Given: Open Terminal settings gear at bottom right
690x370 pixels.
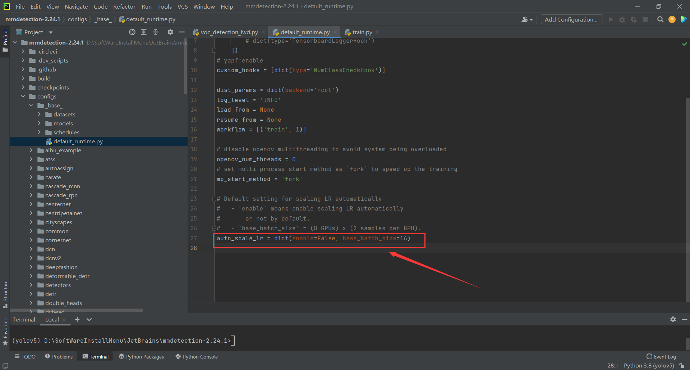Looking at the screenshot, I should pyautogui.click(x=672, y=319).
